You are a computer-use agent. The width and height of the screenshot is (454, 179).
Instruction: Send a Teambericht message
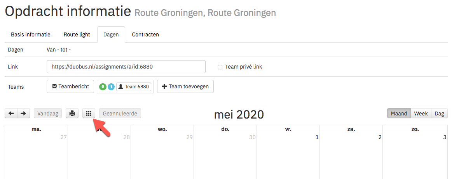[x=70, y=86]
